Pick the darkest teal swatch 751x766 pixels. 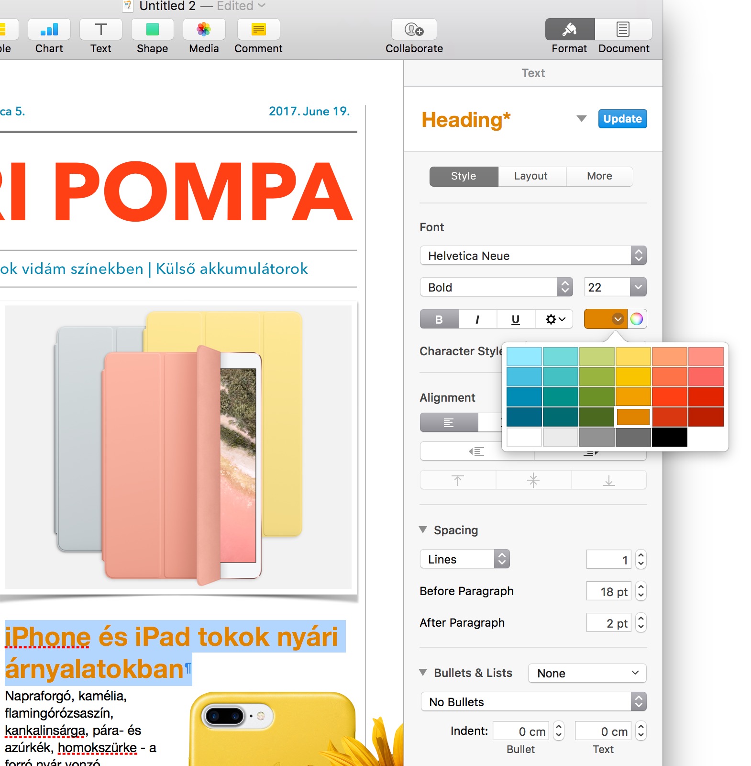click(x=561, y=417)
